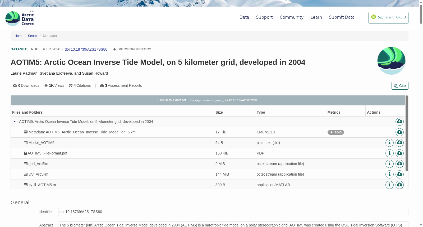Download the UV_Arc5km file
Viewport: 423px width, 227px height.
399,174
